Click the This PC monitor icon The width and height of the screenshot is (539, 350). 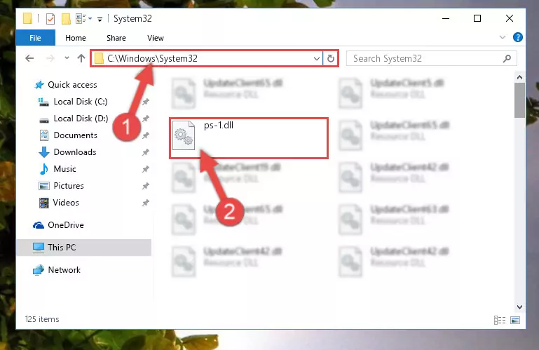(38, 248)
